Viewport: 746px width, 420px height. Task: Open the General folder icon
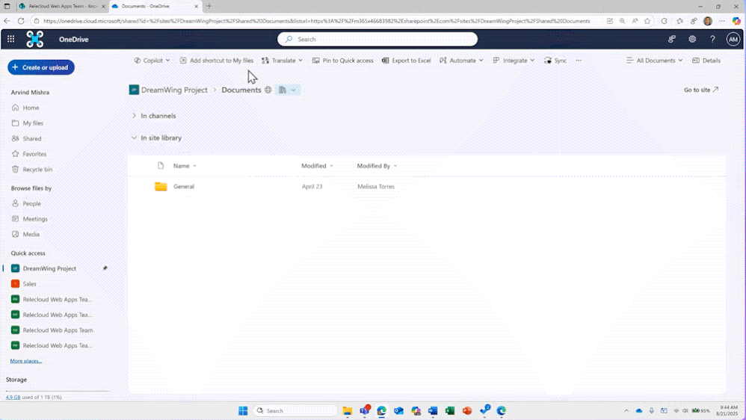pyautogui.click(x=161, y=186)
